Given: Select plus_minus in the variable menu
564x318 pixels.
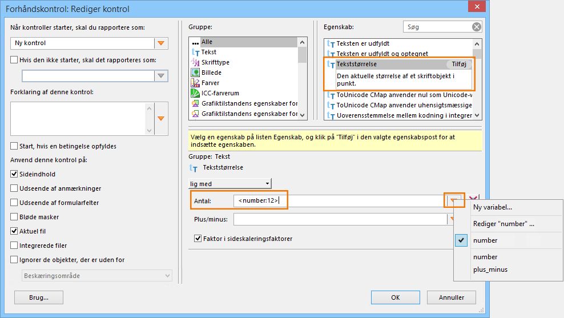Looking at the screenshot, I should tap(490, 269).
